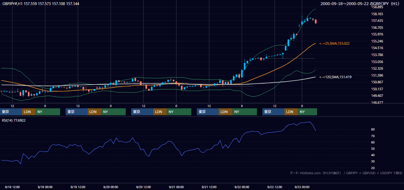Click the 9/18 12:00 time axis label
The height and width of the screenshot is (190, 404).
click(x=13, y=187)
